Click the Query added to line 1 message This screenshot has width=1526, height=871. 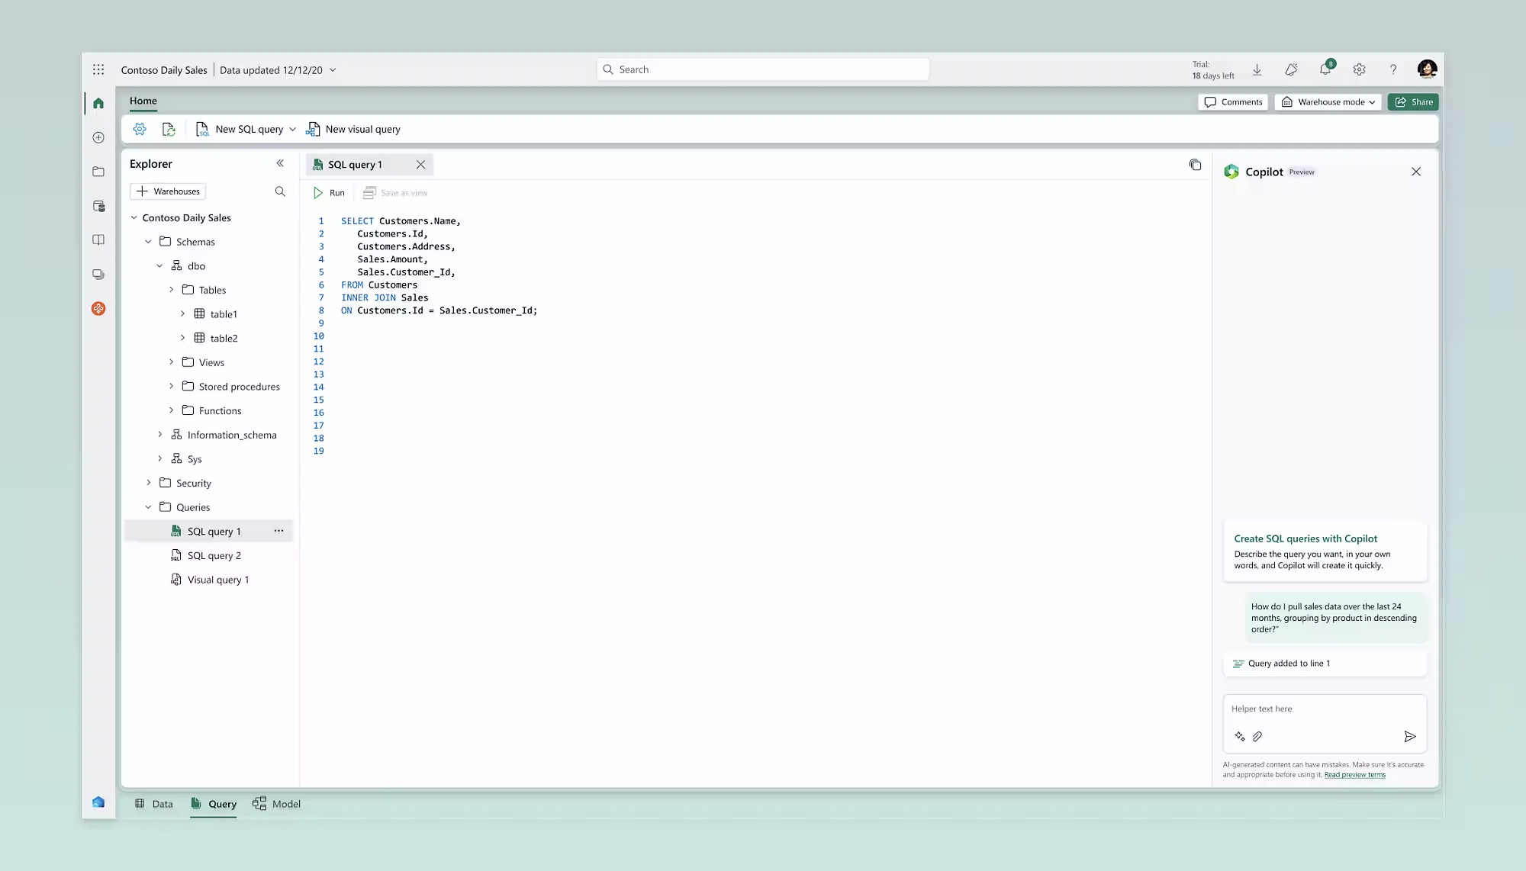coord(1325,664)
